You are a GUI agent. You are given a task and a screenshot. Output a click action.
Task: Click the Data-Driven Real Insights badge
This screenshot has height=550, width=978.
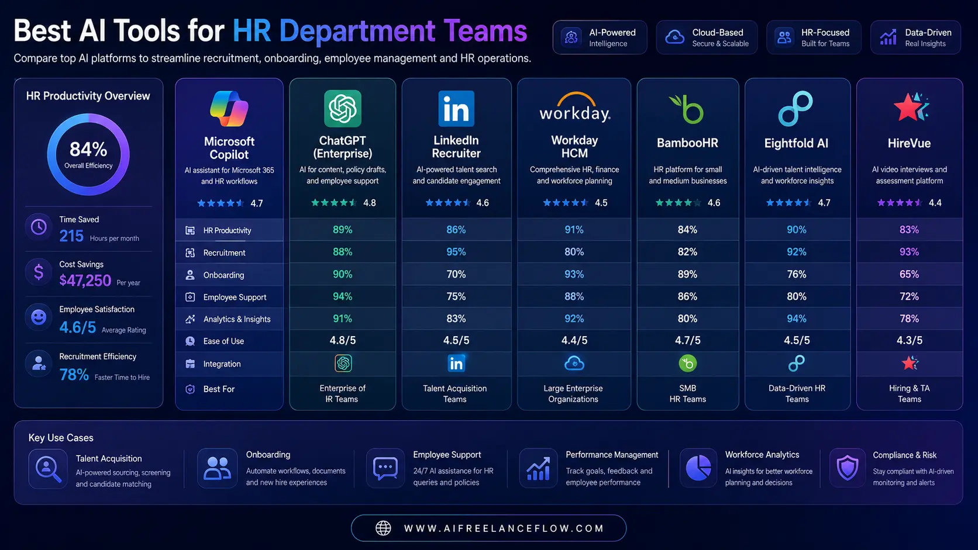click(x=915, y=37)
